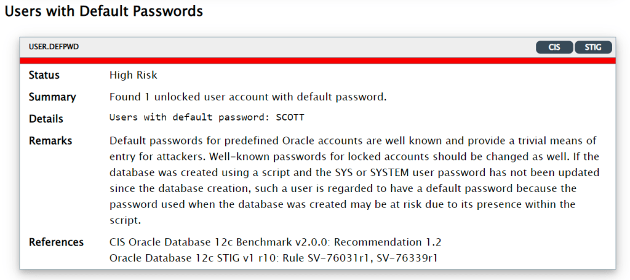Click the red risk severity bar
Viewport: 630px width, 280px height.
click(317, 60)
